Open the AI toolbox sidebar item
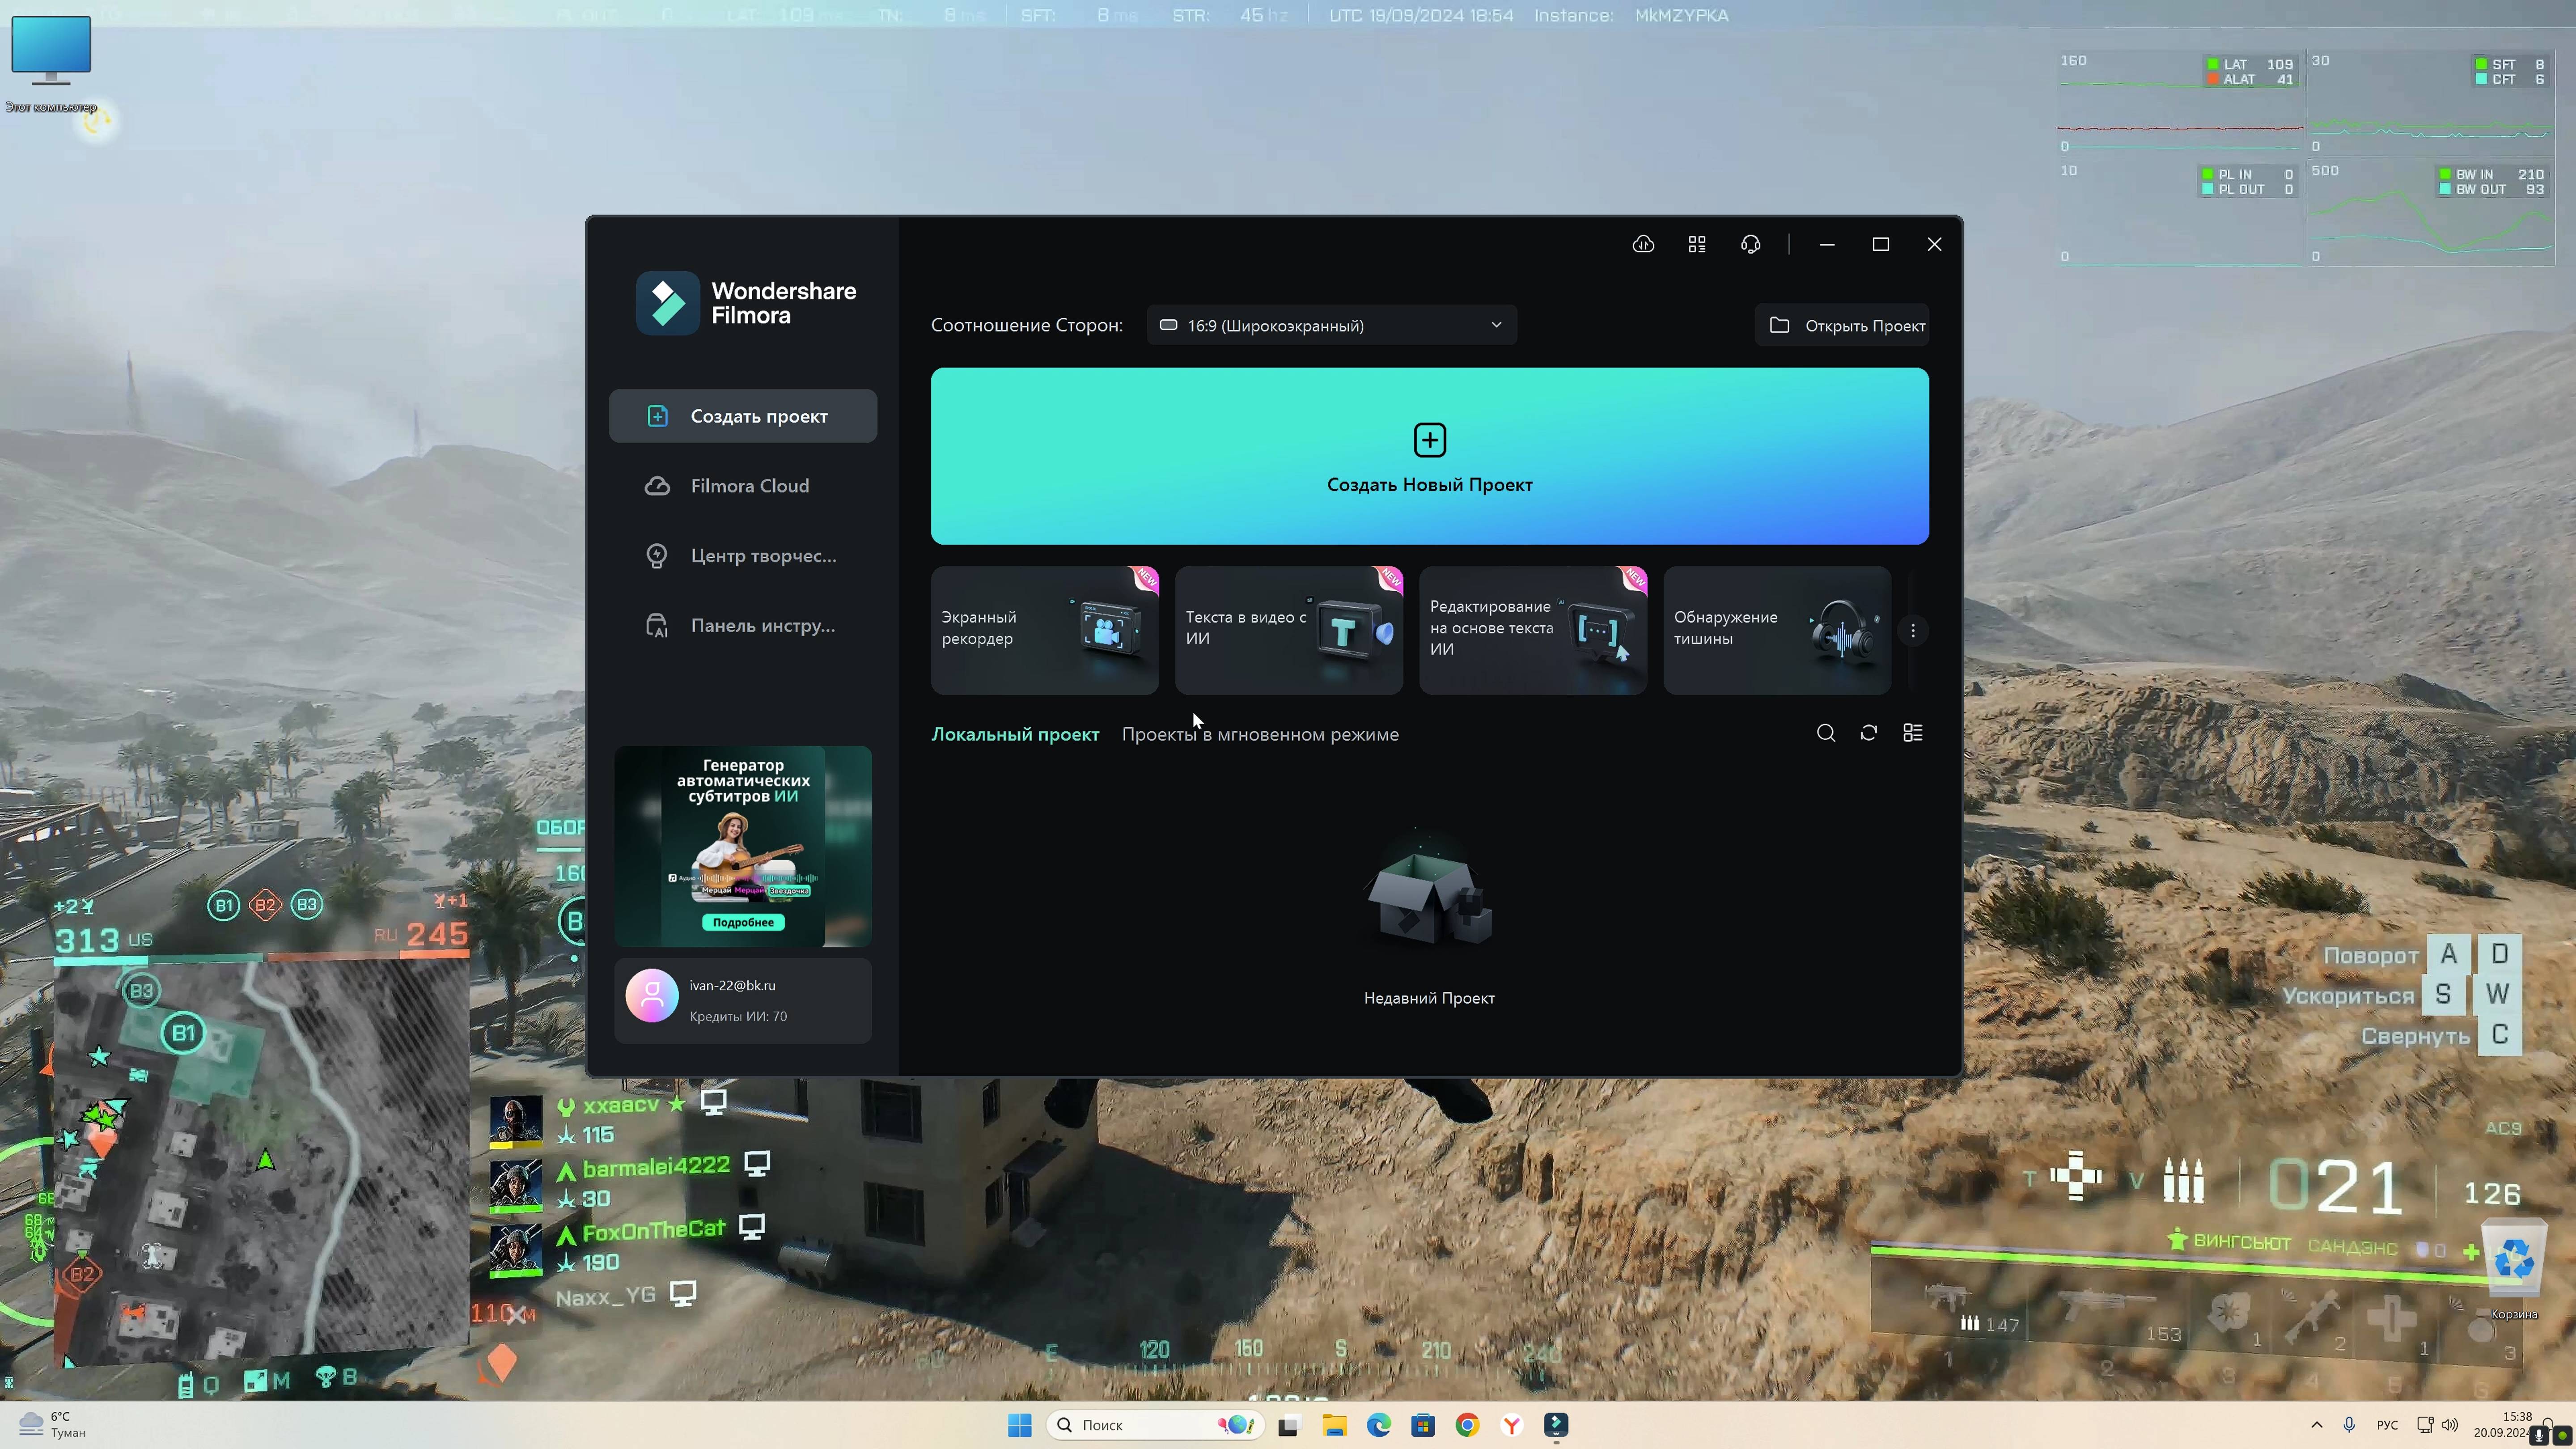This screenshot has width=2576, height=1449. 762,626
